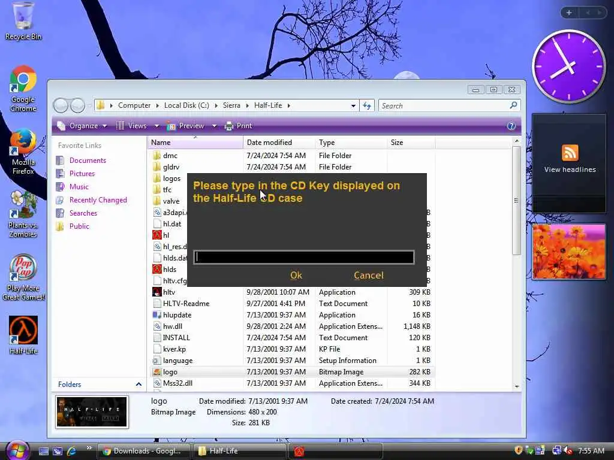The image size is (614, 460).
Task: Open Internet Explorer from quick launch
Action: pyautogui.click(x=72, y=451)
